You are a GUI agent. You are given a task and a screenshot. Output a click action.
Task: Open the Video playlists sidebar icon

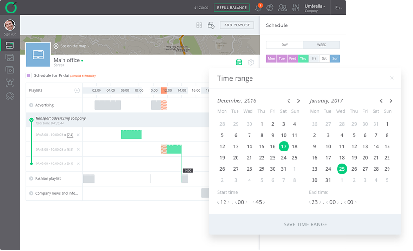[10, 70]
